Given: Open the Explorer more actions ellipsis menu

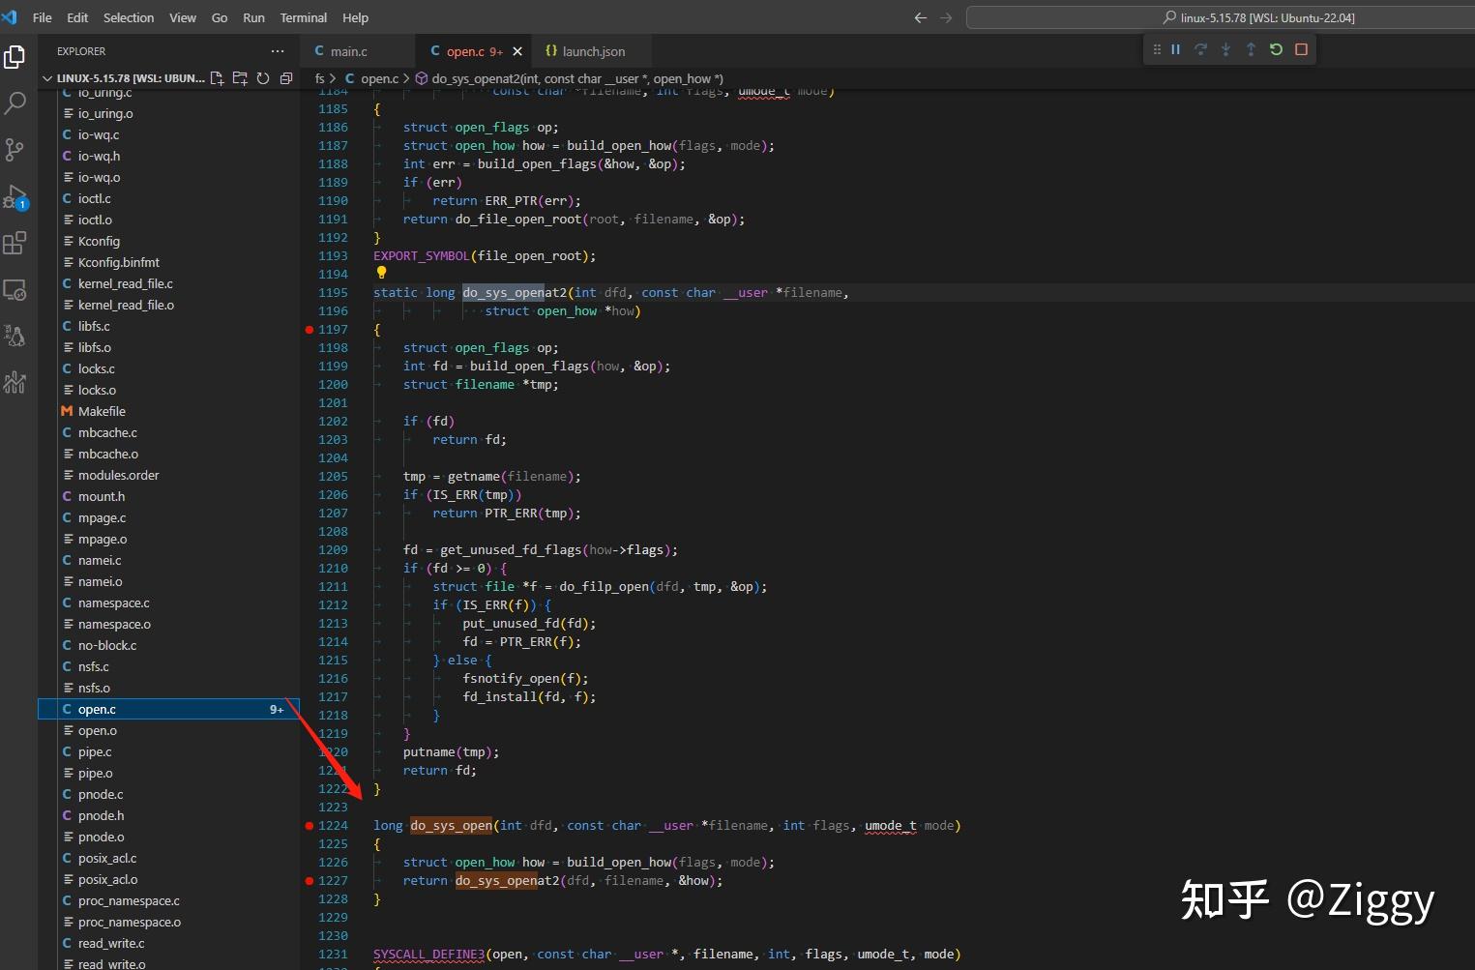Looking at the screenshot, I should coord(278,51).
